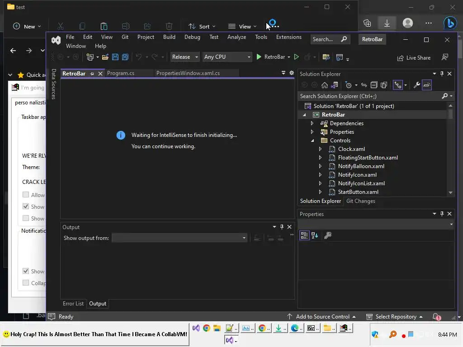
Task: Click Add to Source Control button
Action: 321,317
